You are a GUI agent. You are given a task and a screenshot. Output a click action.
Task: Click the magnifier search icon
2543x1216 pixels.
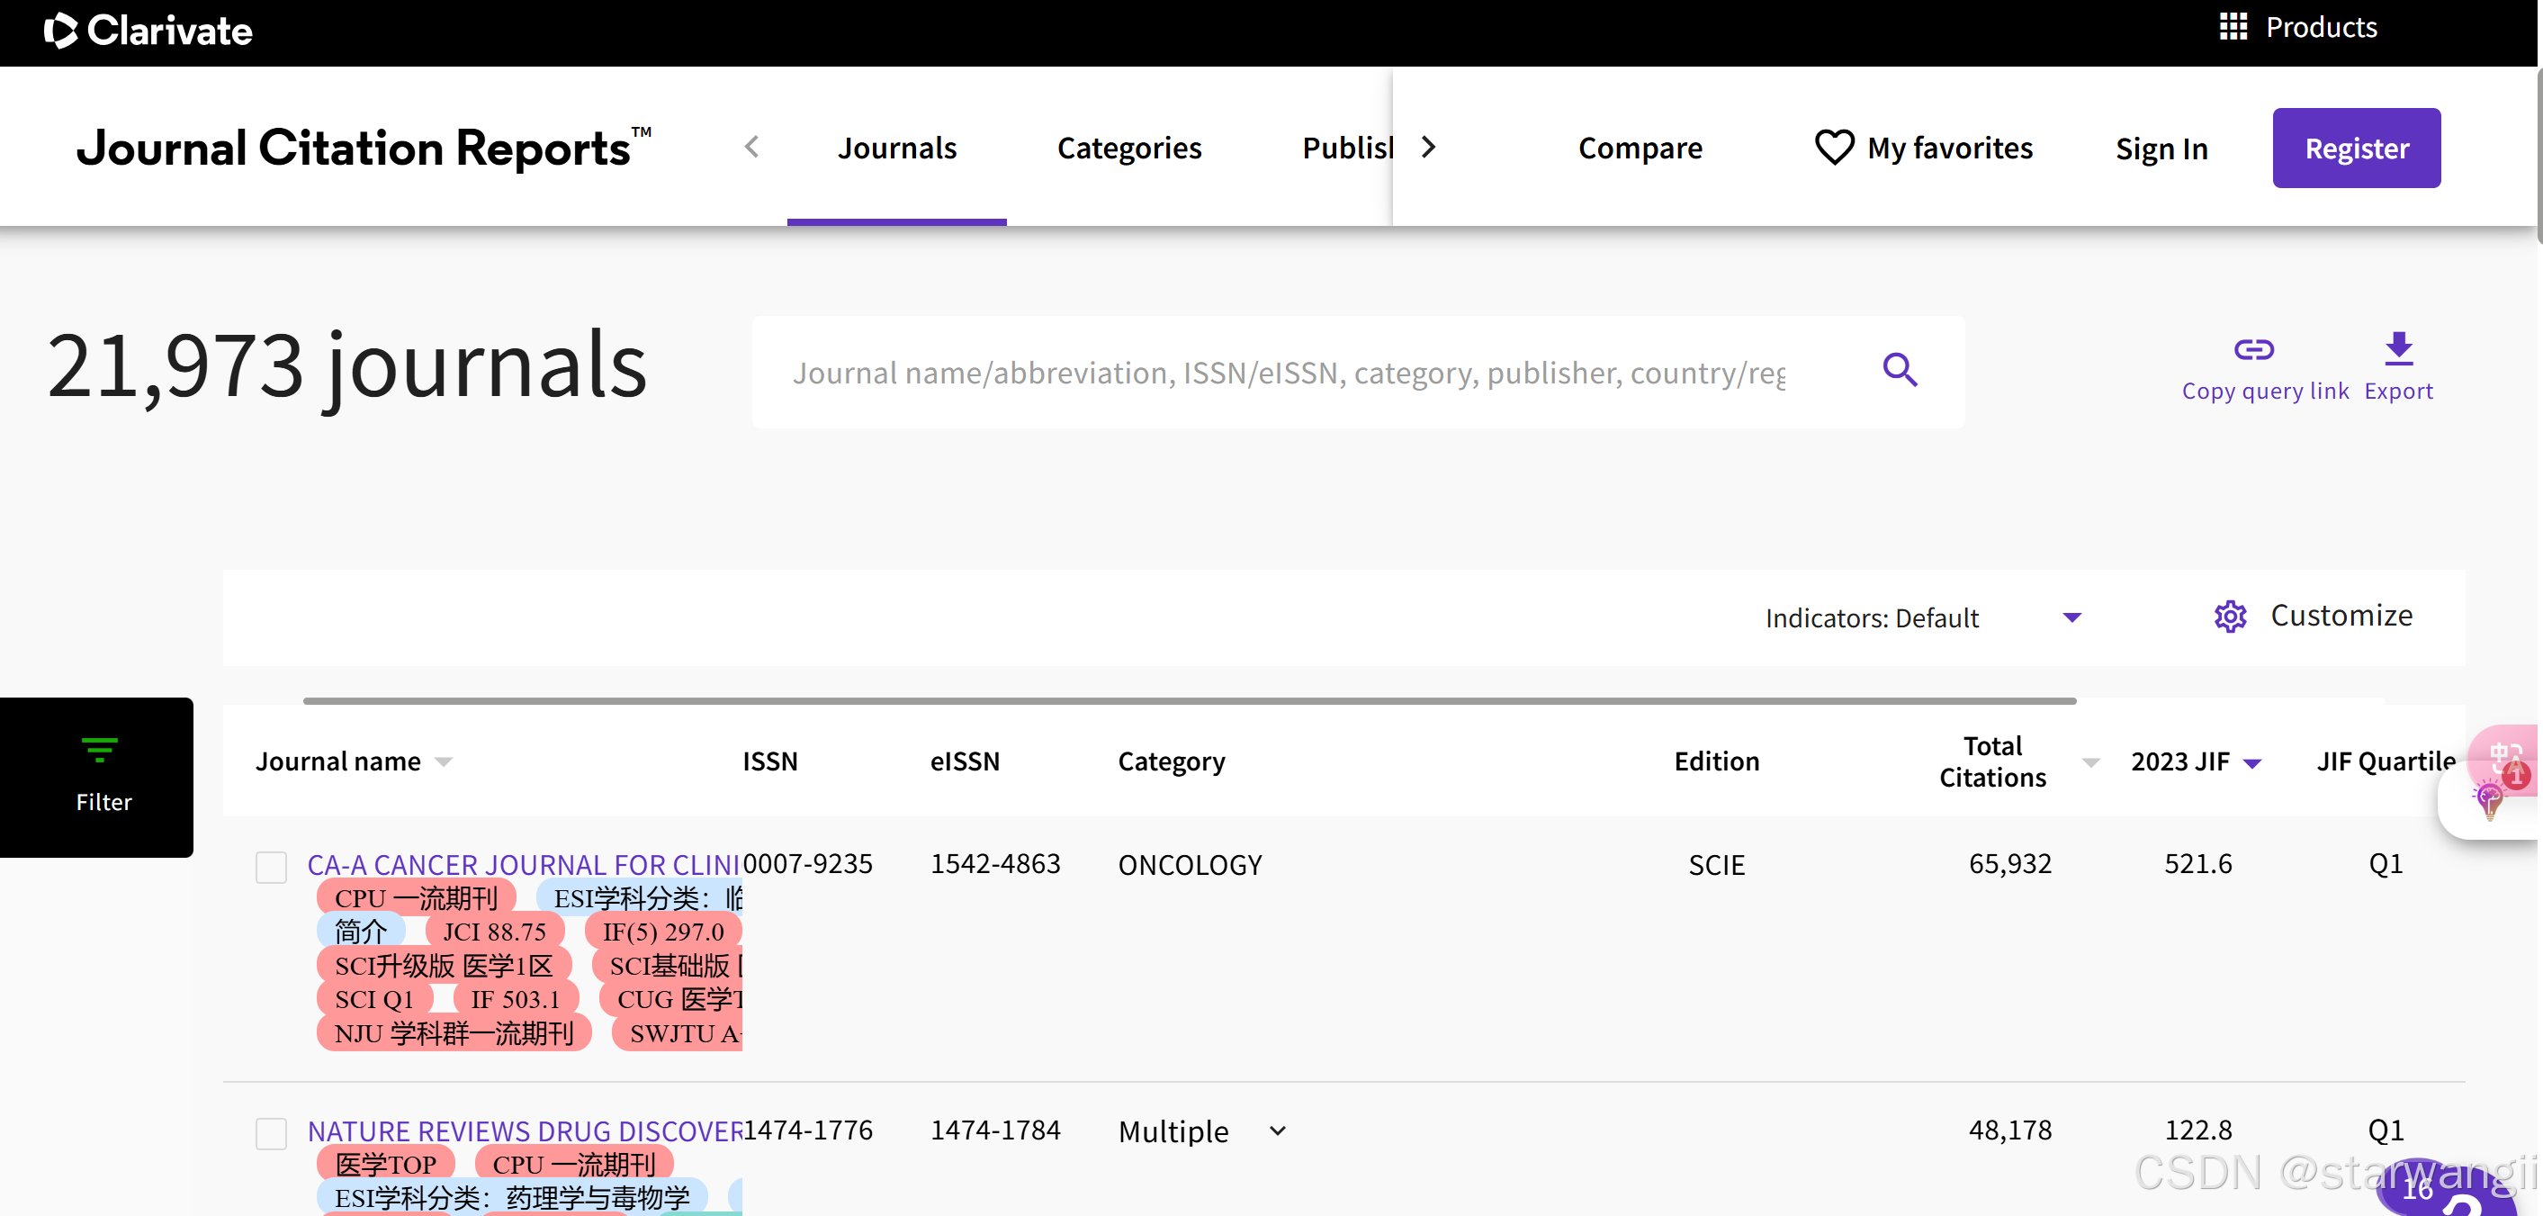pyautogui.click(x=1899, y=371)
